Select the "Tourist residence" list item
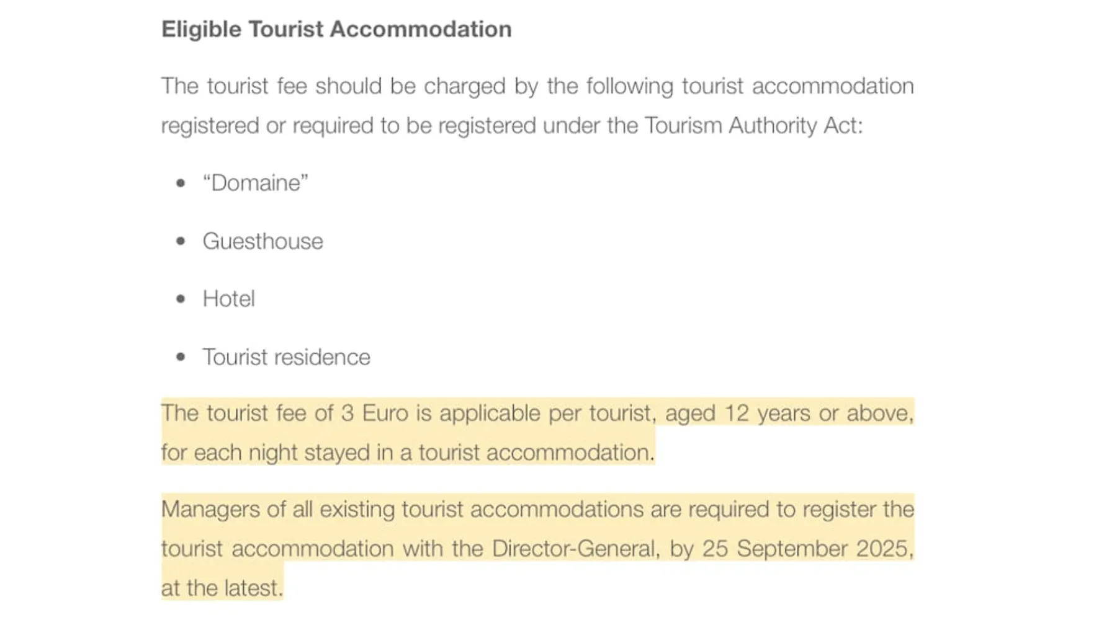The height and width of the screenshot is (620, 1117). click(x=286, y=357)
